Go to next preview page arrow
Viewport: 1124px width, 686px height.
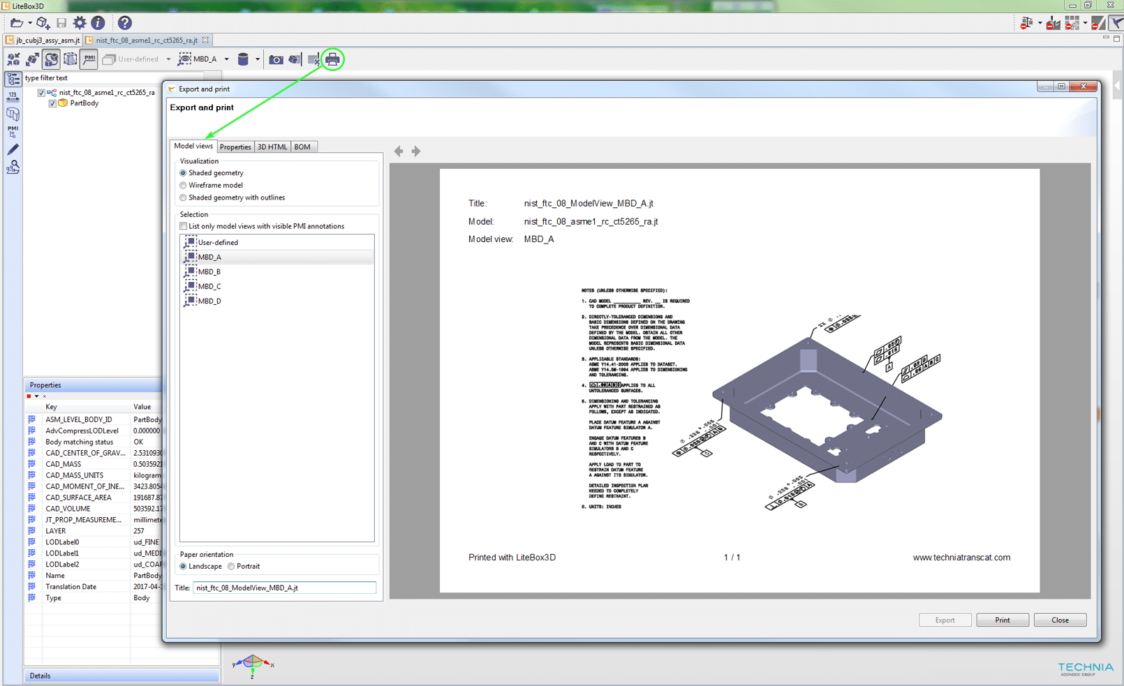click(x=416, y=151)
